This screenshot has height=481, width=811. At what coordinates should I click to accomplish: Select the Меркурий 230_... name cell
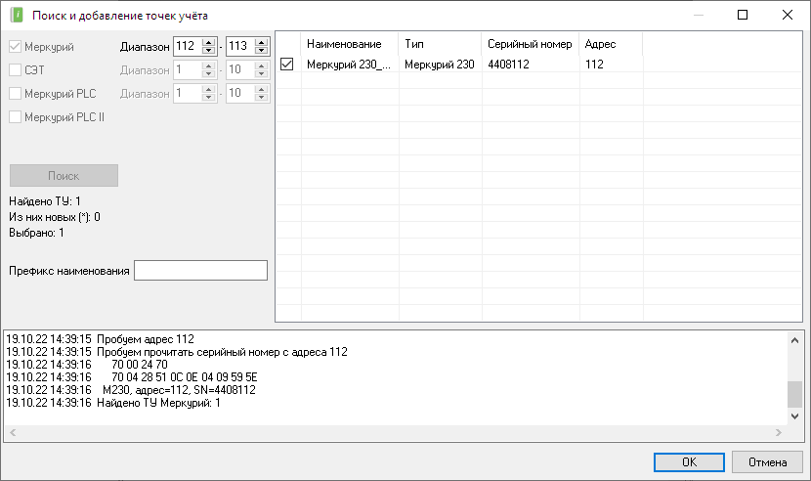point(350,65)
